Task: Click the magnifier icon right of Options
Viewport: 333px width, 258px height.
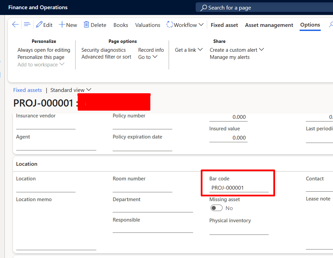Action: [331, 25]
